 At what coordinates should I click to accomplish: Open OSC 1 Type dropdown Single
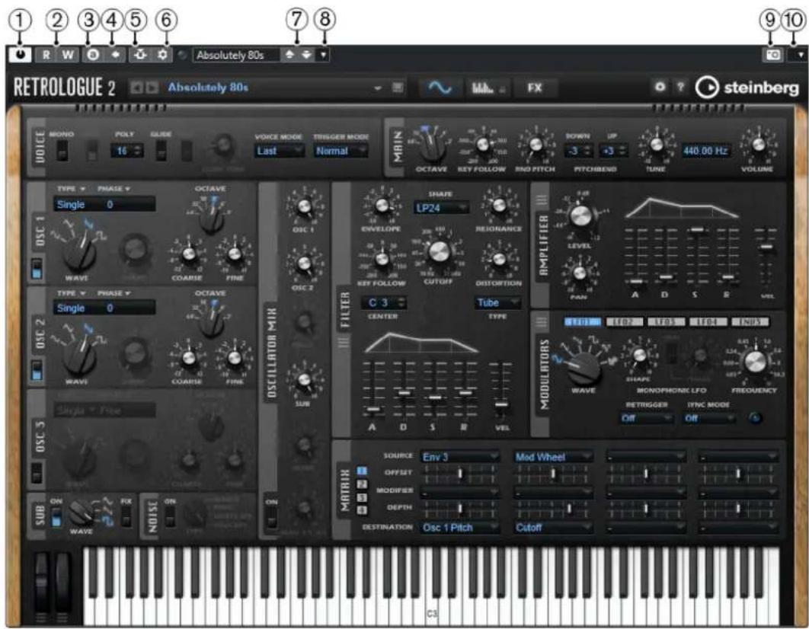point(70,205)
